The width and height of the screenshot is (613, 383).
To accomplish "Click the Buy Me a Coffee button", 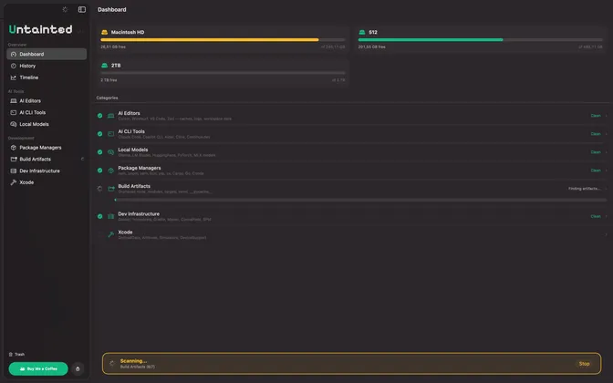I will click(38, 368).
